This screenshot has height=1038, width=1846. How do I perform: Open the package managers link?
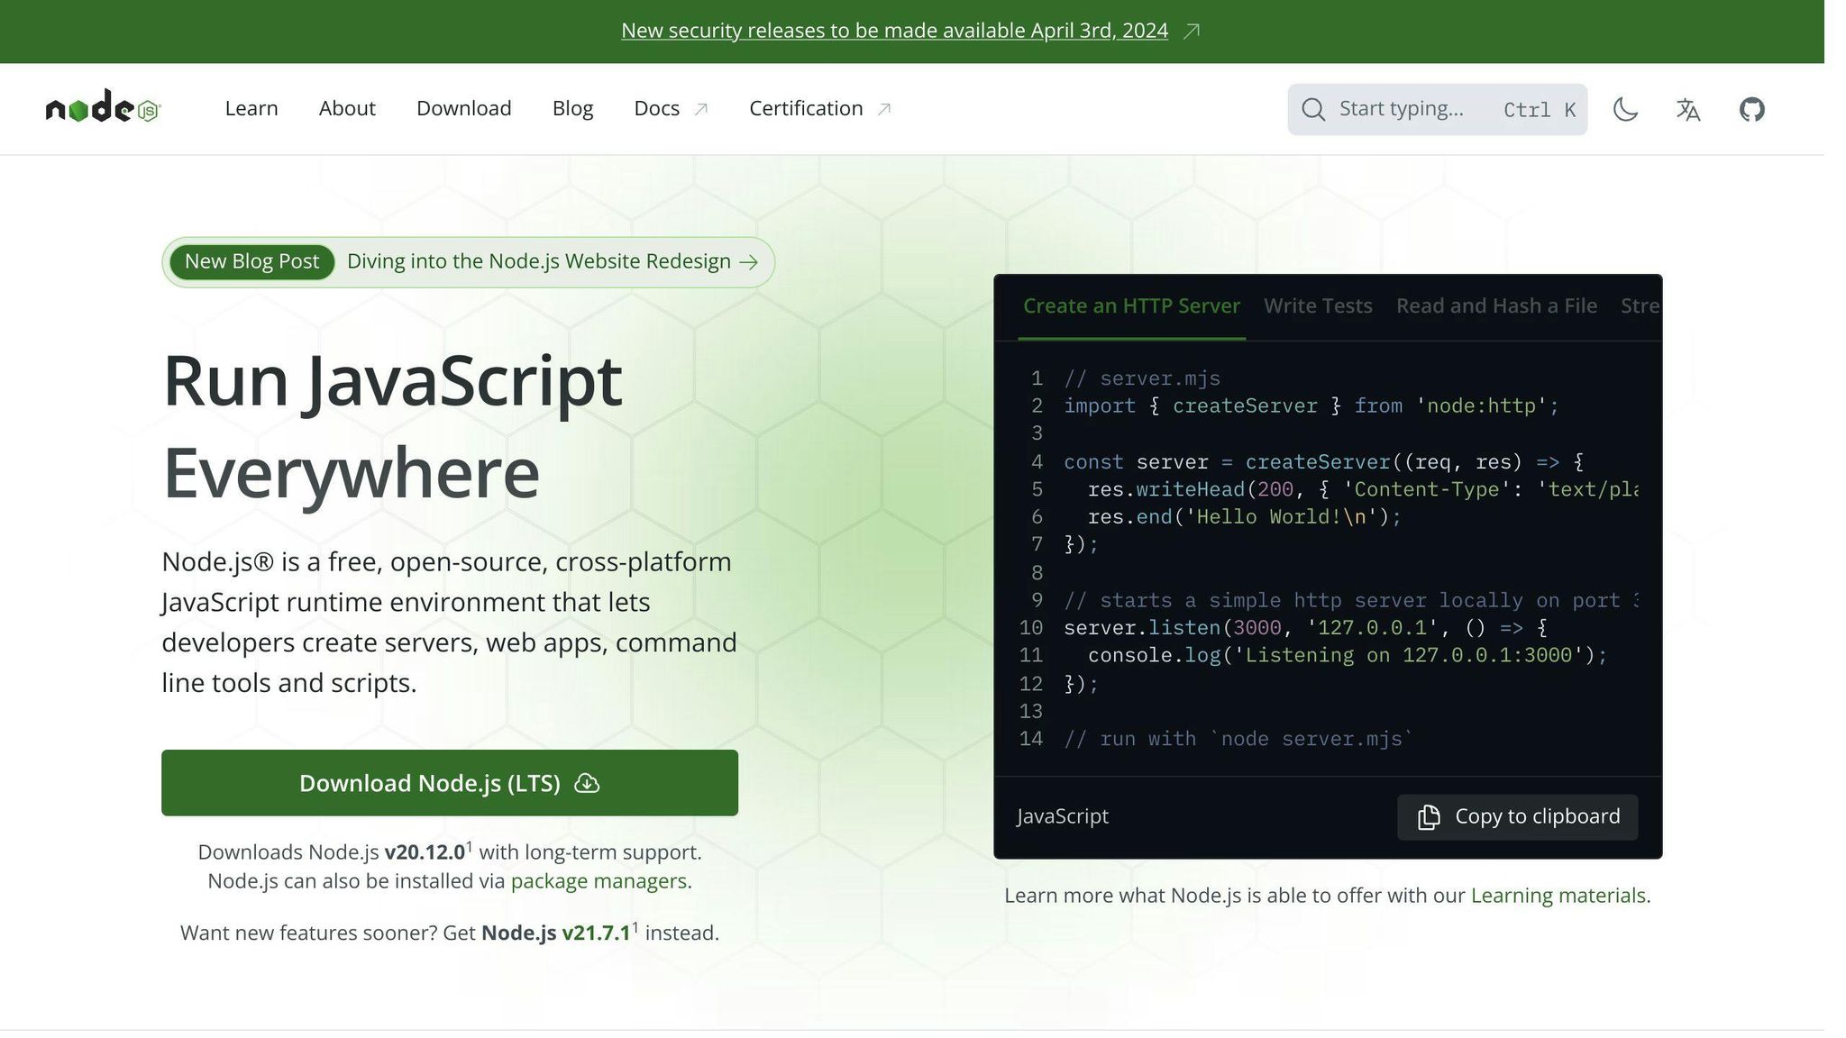click(x=599, y=881)
